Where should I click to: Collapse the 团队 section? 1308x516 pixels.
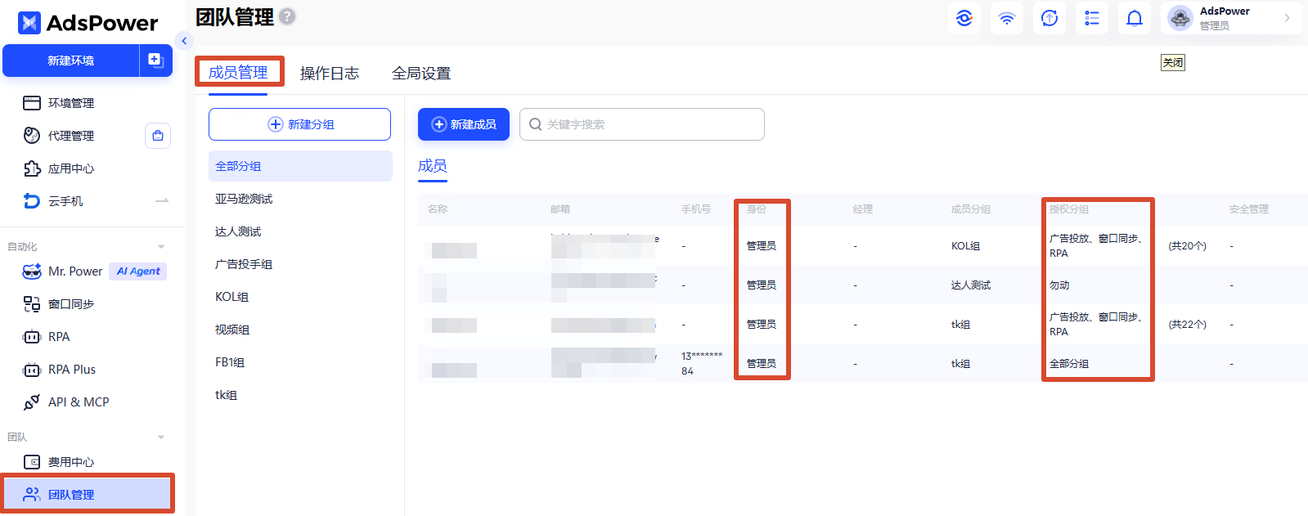161,437
